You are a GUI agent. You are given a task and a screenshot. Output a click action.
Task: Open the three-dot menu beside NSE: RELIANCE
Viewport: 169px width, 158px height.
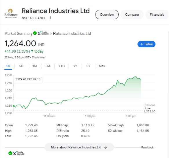coord(50,18)
